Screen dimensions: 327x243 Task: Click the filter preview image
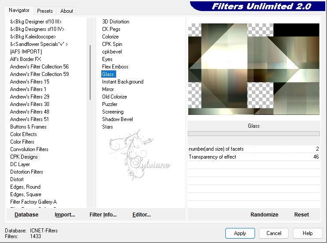(254, 69)
